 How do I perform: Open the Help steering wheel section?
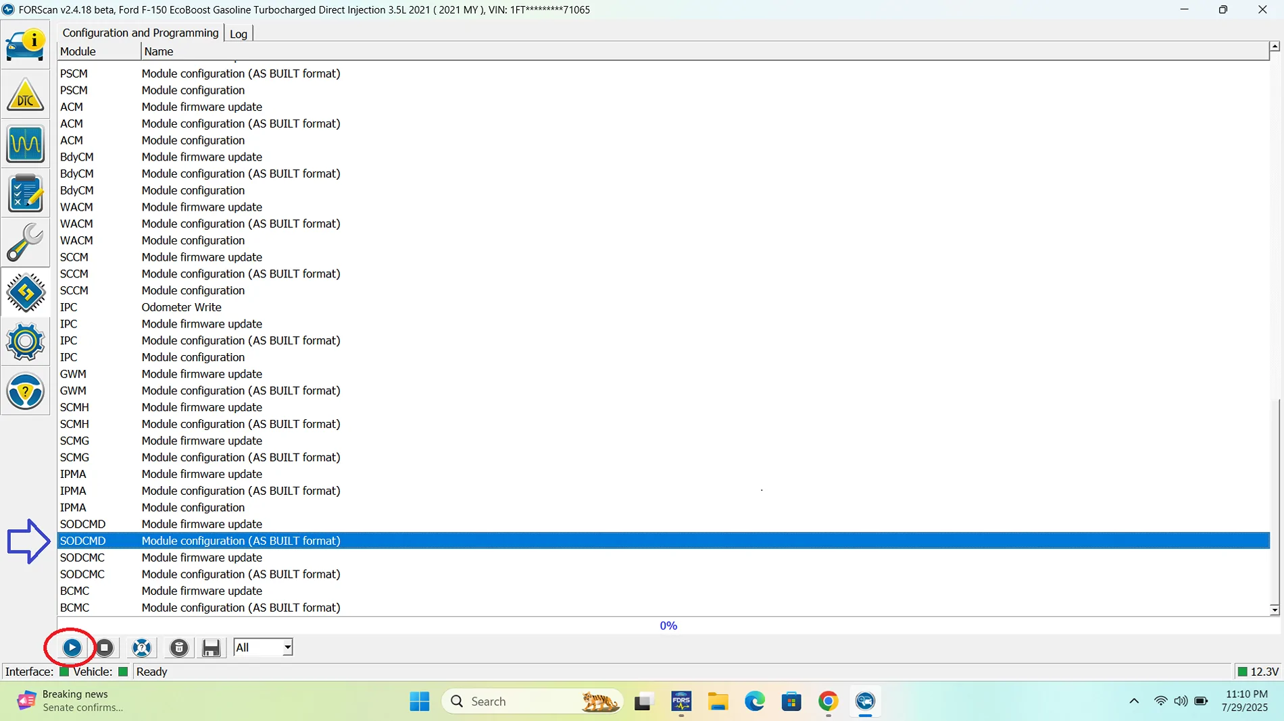pos(26,391)
